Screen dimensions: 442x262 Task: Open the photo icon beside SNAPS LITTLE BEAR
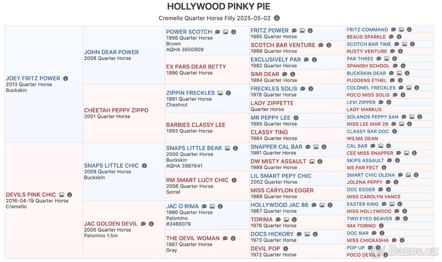pyautogui.click(x=228, y=149)
